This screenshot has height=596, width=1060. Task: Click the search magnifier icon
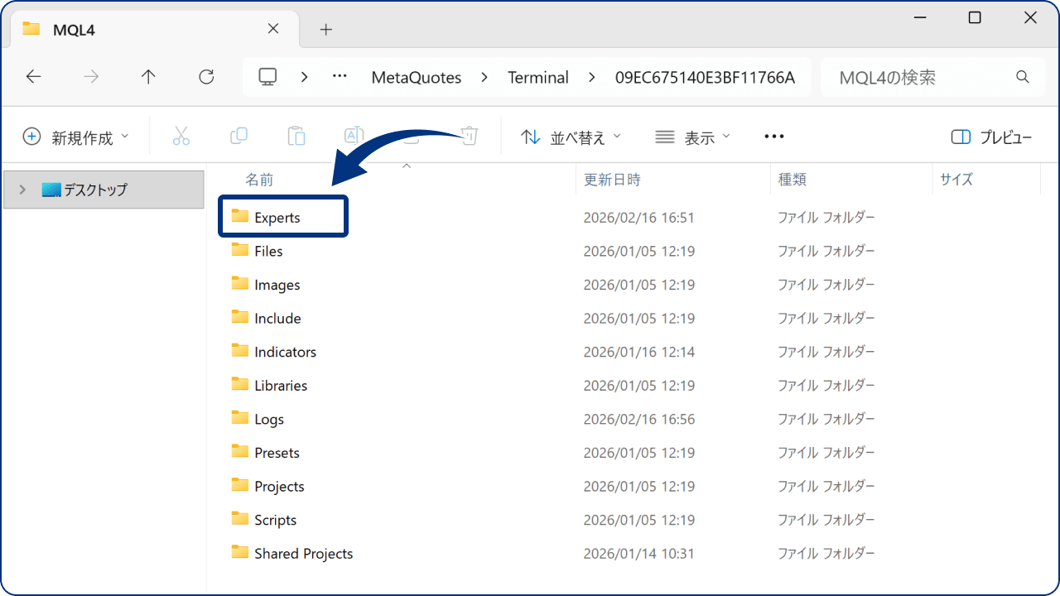click(1022, 76)
